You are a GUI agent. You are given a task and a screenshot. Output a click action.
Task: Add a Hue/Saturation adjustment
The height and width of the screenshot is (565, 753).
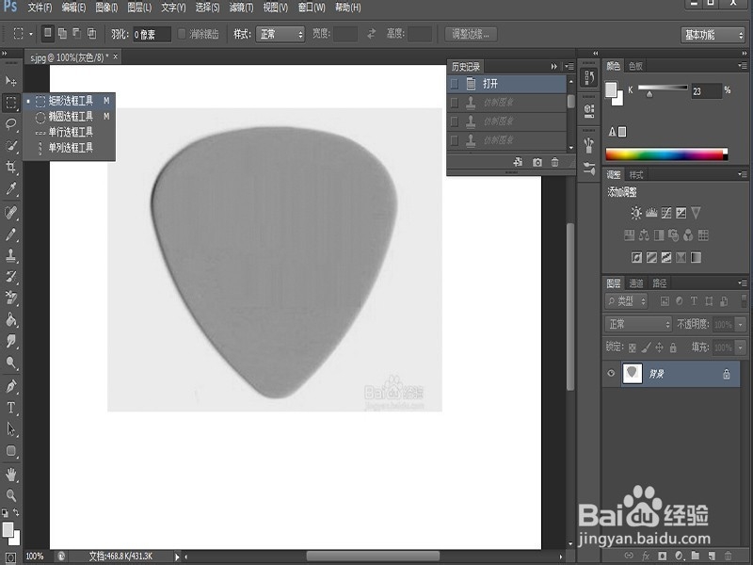(629, 234)
